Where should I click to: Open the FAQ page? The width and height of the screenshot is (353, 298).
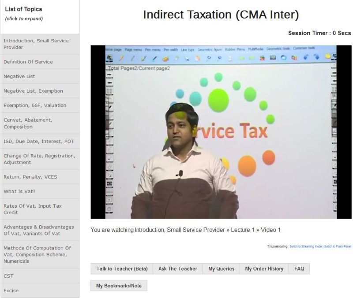pyautogui.click(x=299, y=269)
